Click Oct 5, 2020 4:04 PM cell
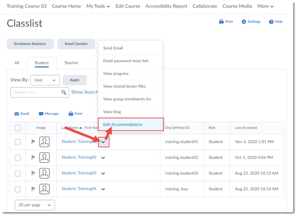The image size is (297, 216). [x=254, y=157]
